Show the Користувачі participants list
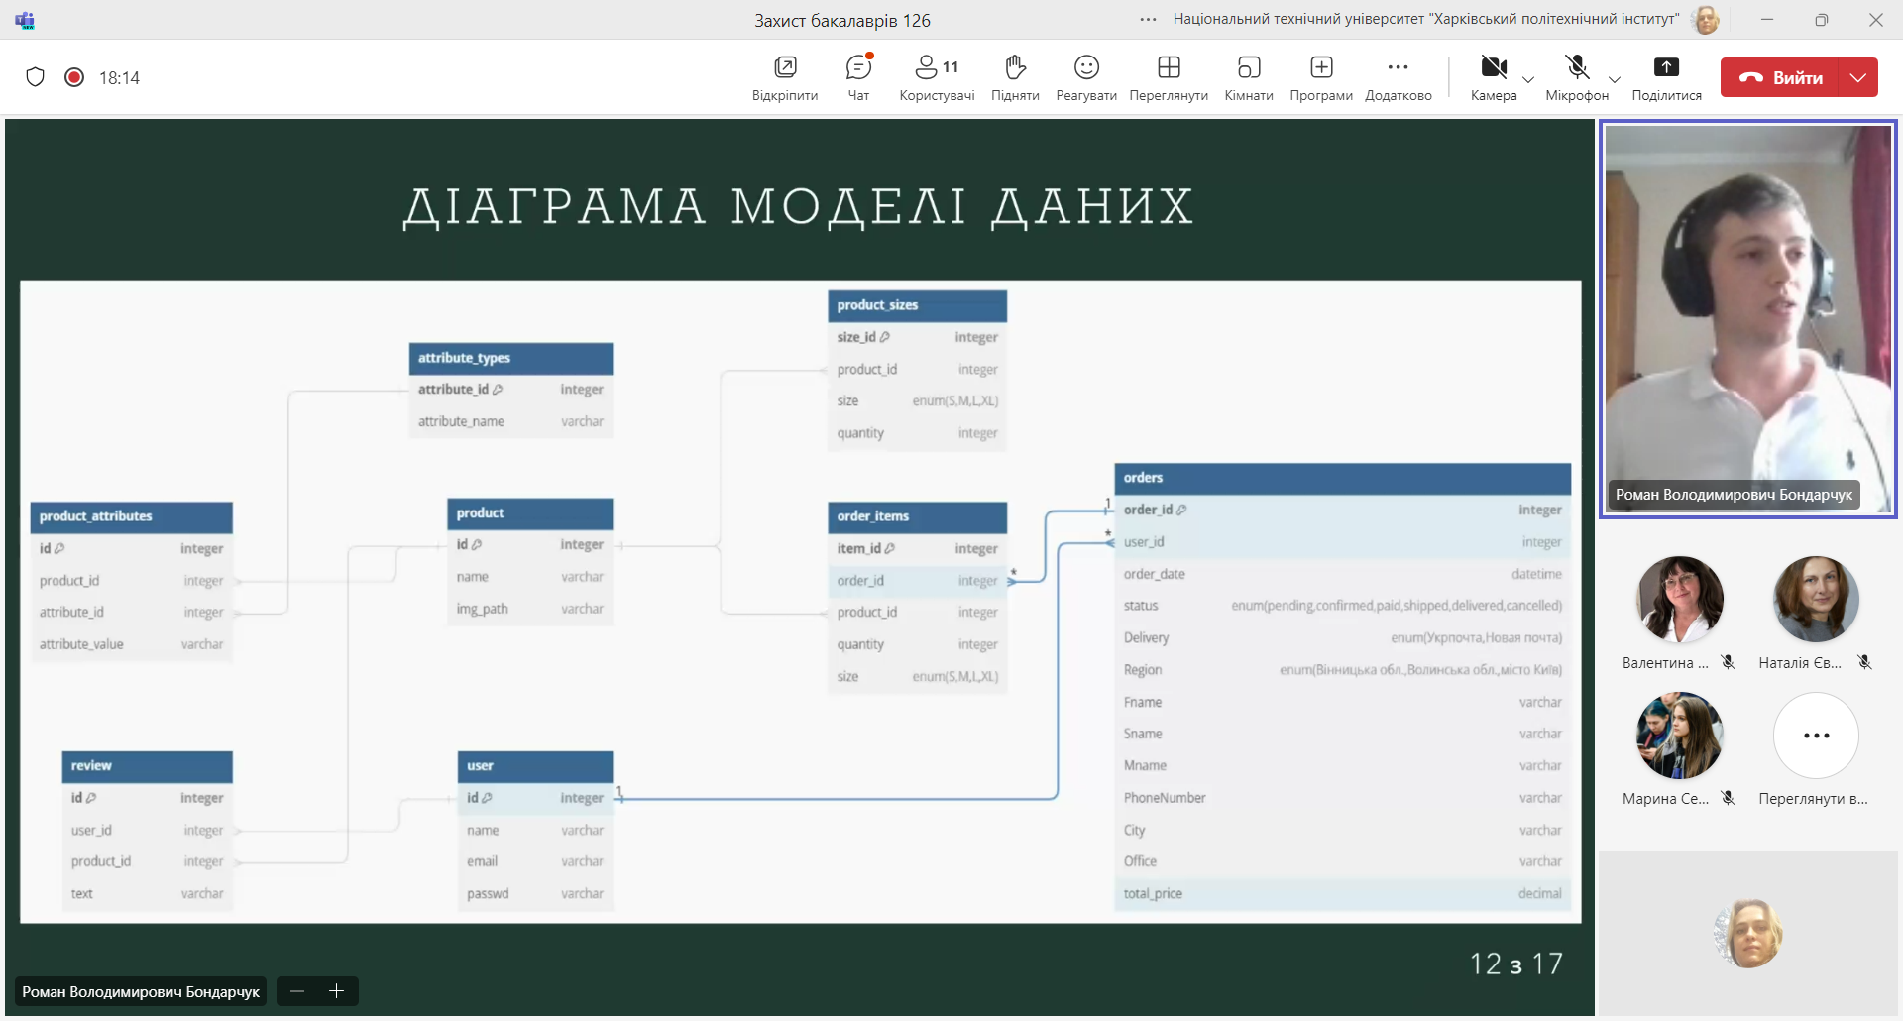The width and height of the screenshot is (1903, 1021). [x=936, y=77]
